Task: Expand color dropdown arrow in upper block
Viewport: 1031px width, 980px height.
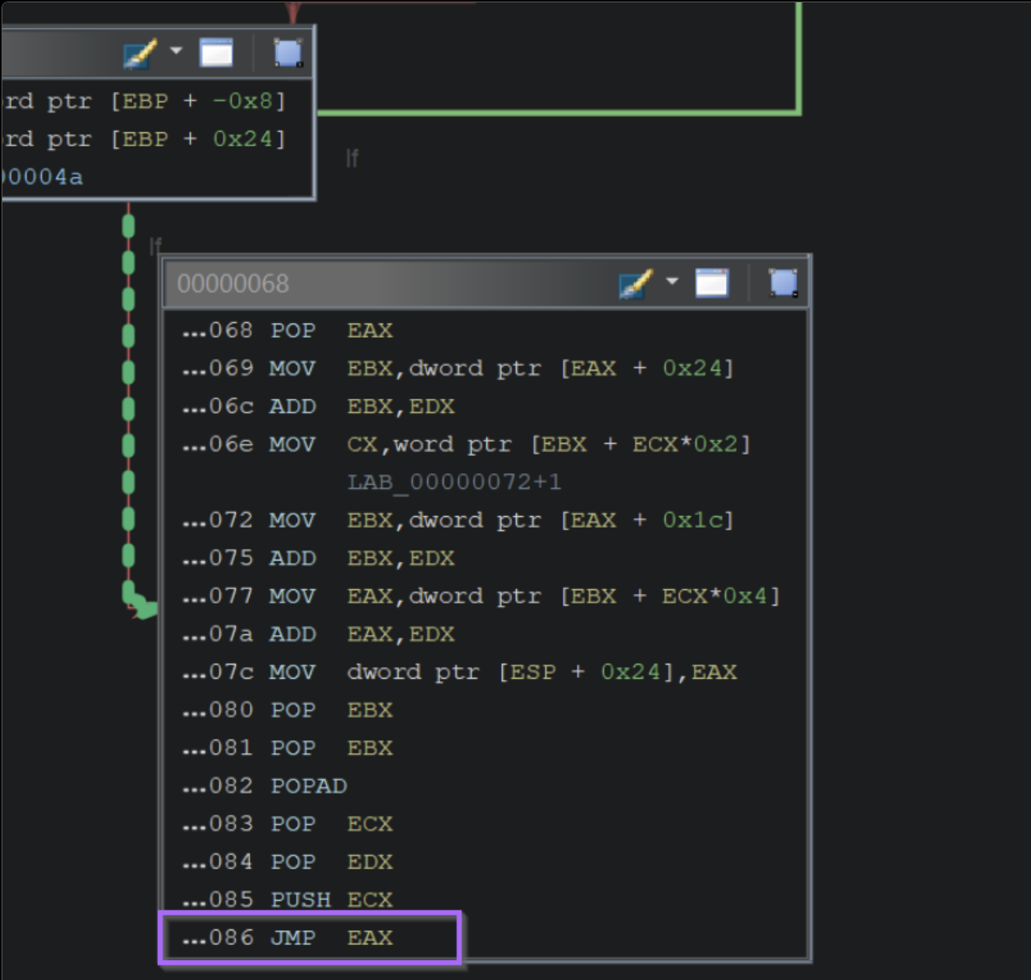Action: (x=176, y=51)
